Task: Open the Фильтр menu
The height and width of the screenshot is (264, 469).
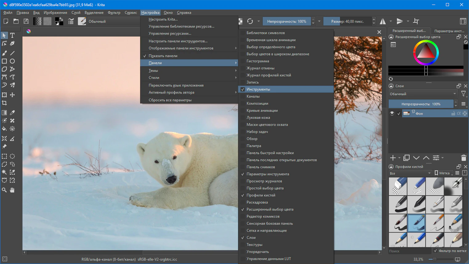Action: point(114,13)
